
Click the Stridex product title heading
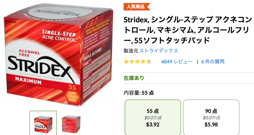[188, 30]
